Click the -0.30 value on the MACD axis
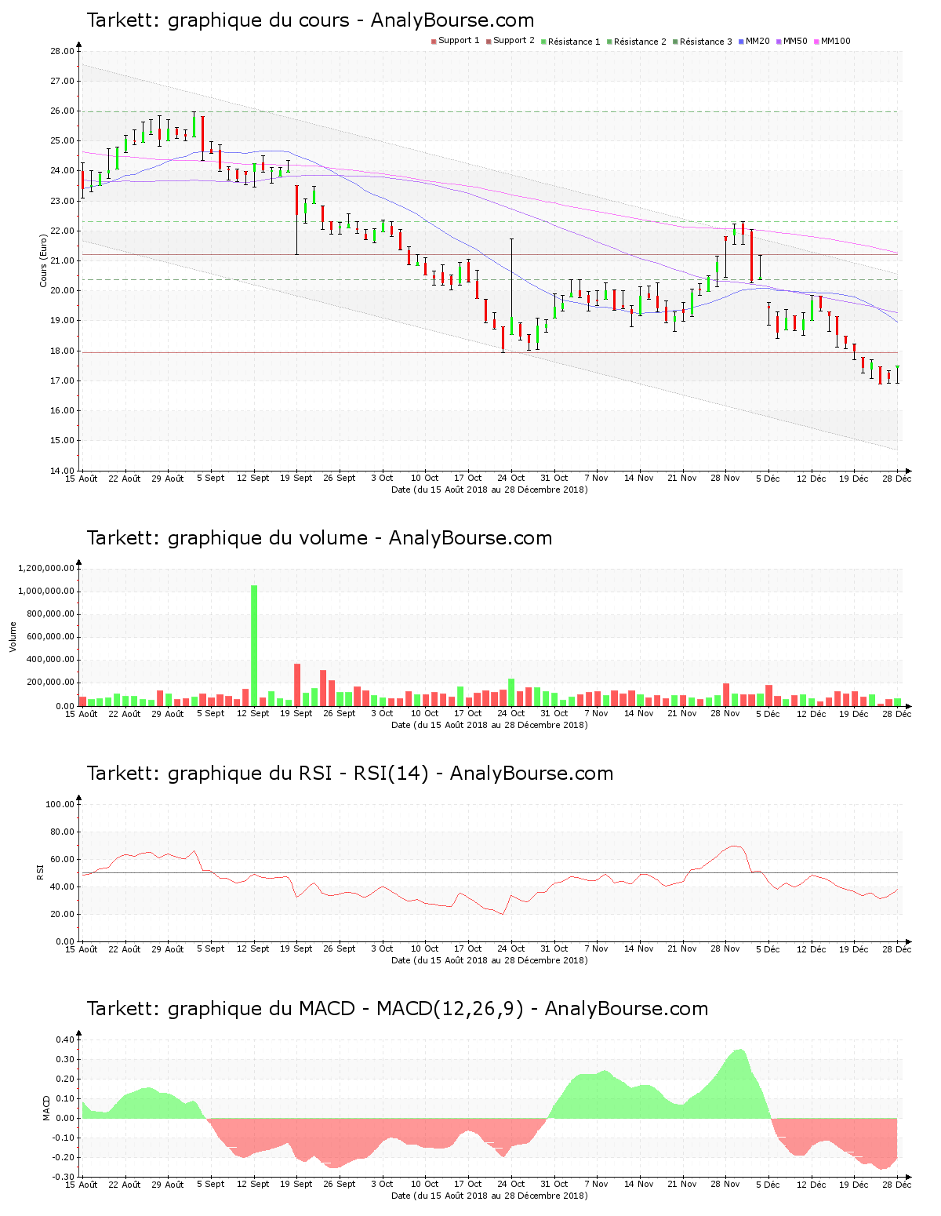 point(64,1177)
